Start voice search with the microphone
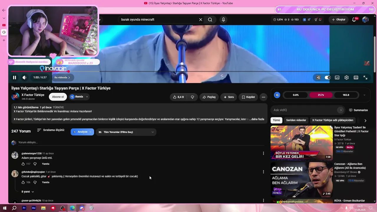Viewport: 377px width, 212px height. 223,20
